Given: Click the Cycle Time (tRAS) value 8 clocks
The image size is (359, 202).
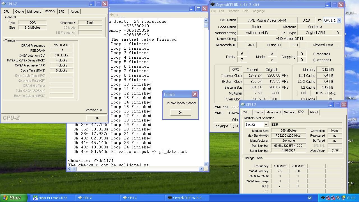Looking at the screenshot, I should [x=61, y=70].
